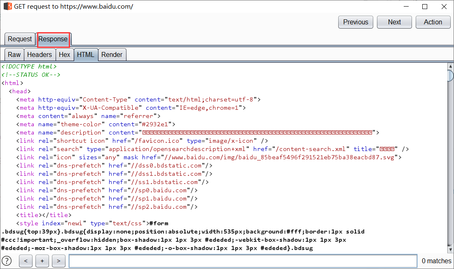Show the Hex view tab
454x269 pixels.
[64, 55]
